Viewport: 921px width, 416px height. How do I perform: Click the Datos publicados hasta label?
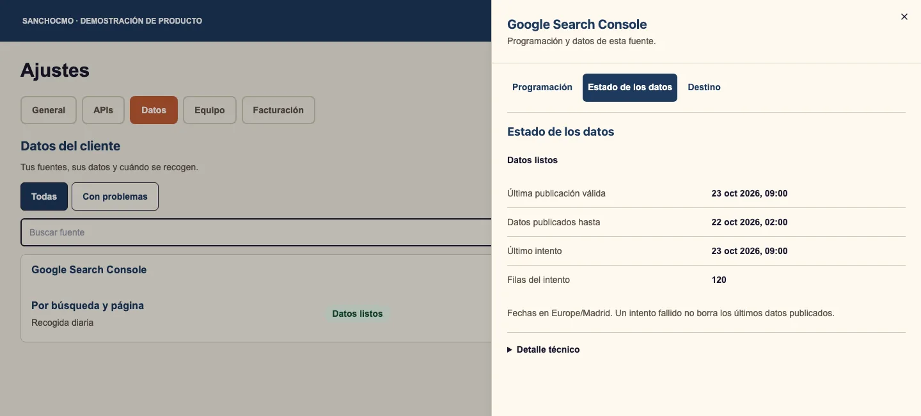tap(554, 222)
